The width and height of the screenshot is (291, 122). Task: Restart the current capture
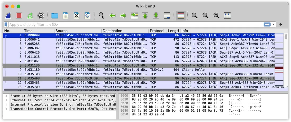pos(30,16)
